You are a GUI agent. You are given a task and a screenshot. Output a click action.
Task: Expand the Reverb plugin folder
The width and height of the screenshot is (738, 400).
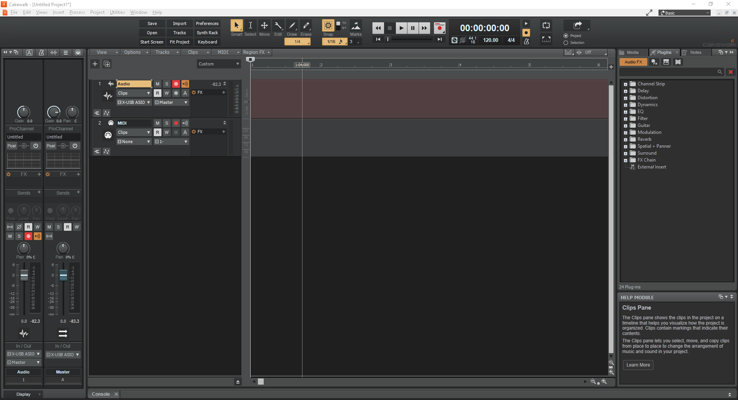tap(625, 140)
